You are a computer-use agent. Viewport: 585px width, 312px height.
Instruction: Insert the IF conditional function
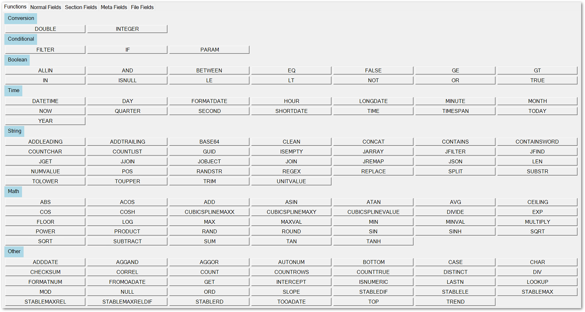127,50
